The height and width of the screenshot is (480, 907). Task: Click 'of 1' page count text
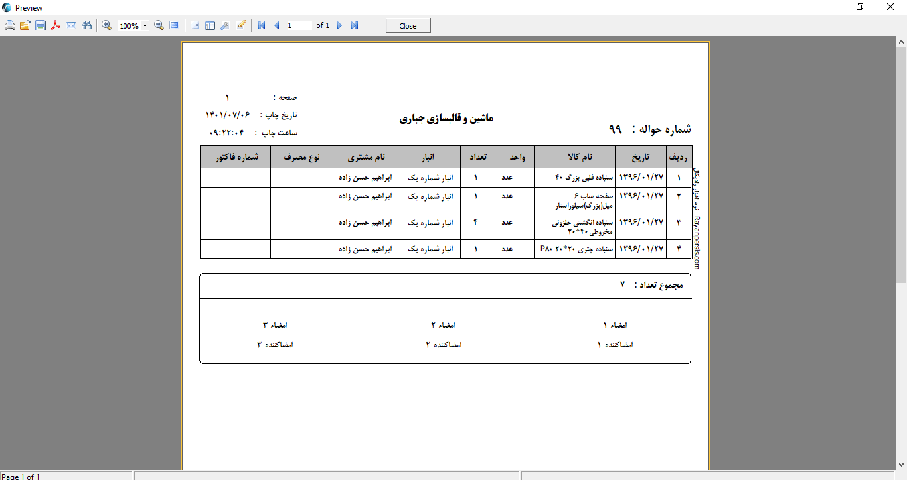tap(323, 25)
